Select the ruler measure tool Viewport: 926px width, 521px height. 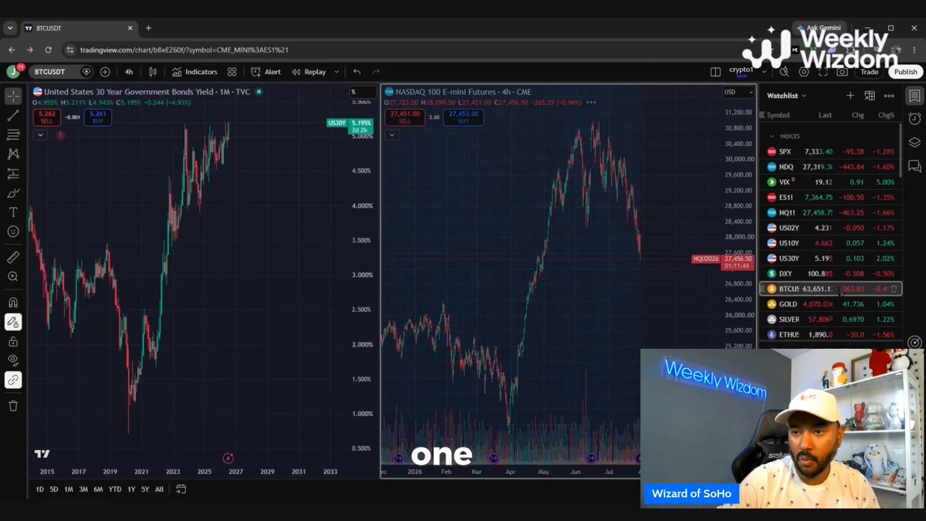click(x=13, y=257)
